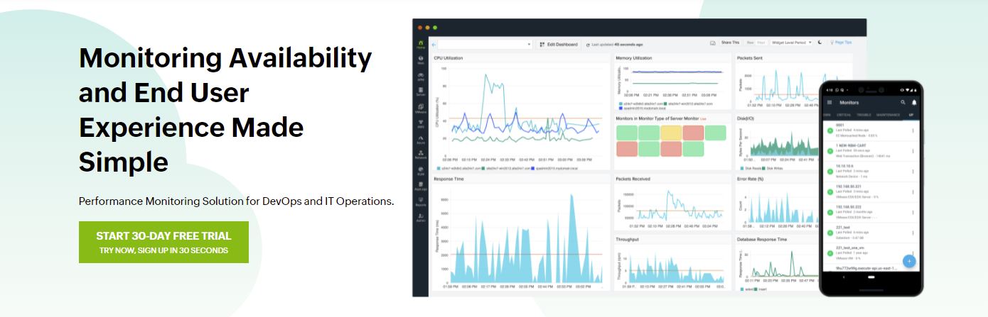Toggle night mode with the moon icon

820,43
